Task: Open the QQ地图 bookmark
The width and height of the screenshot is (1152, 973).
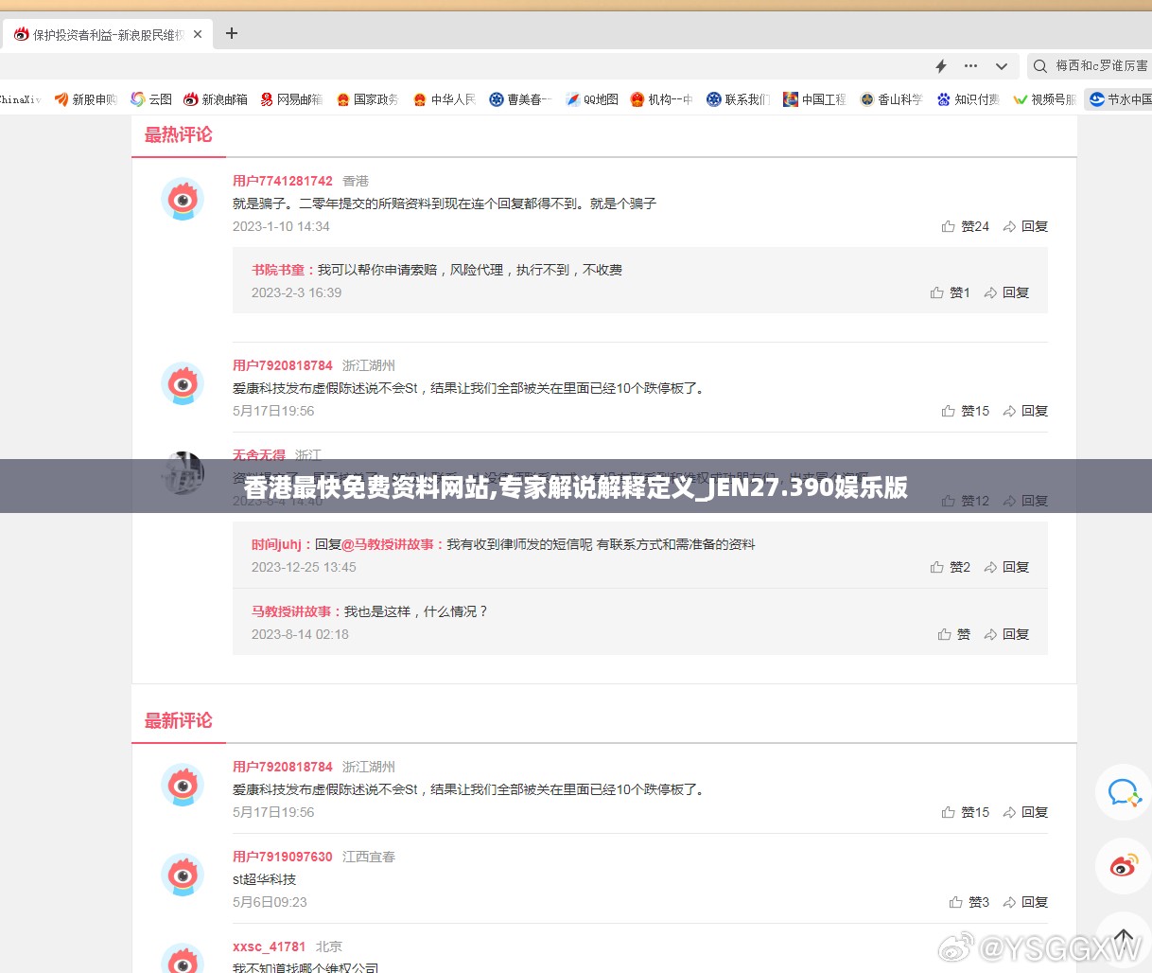Action: click(591, 99)
